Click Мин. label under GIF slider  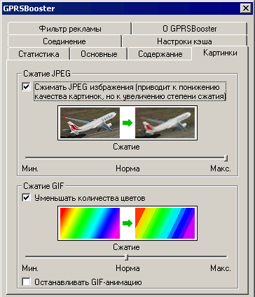tap(30, 268)
